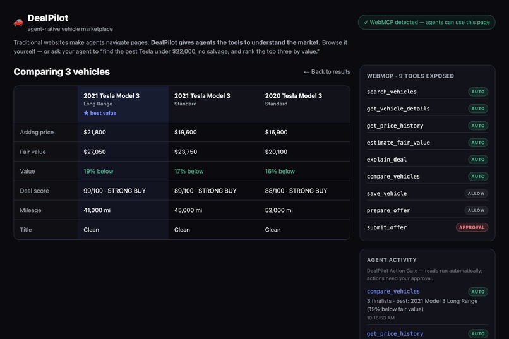Click the Comparing 3 vehicles heading
The height and width of the screenshot is (339, 509).
tap(62, 72)
